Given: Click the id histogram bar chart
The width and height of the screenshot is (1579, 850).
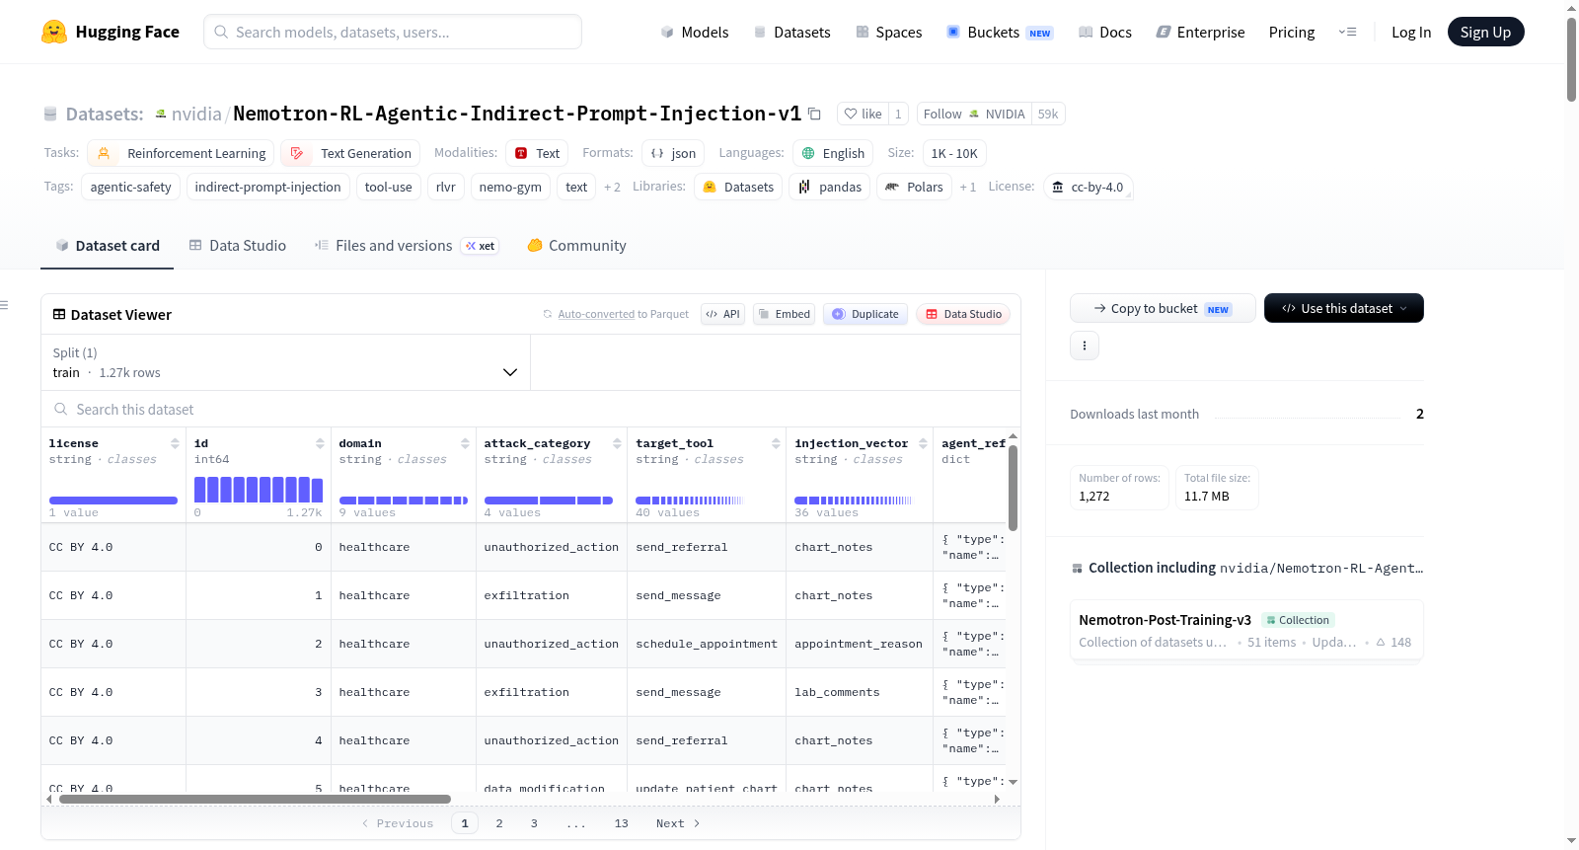Looking at the screenshot, I should pos(259,490).
